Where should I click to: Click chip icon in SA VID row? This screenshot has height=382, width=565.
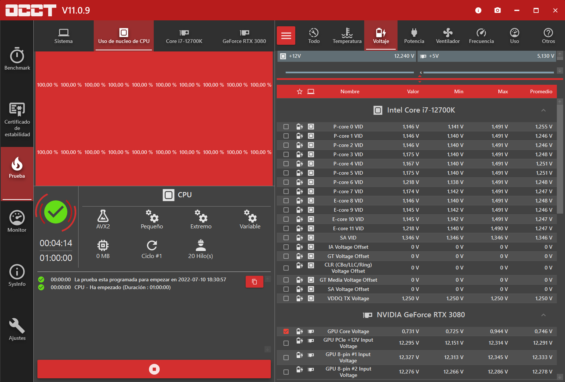coord(311,238)
